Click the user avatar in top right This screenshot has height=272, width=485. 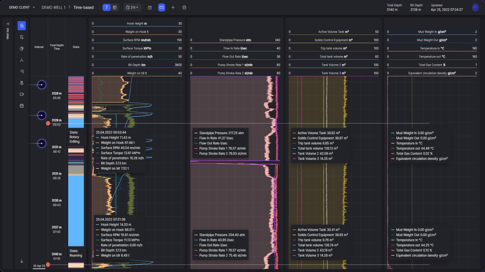pyautogui.click(x=475, y=8)
